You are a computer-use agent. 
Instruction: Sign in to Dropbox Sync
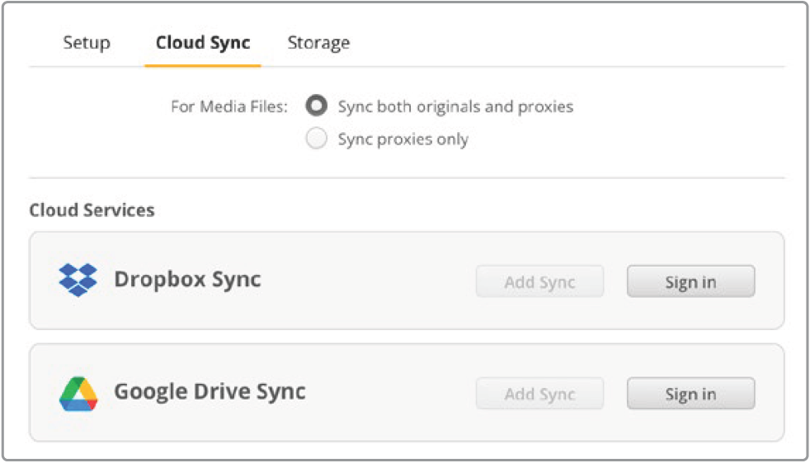(690, 281)
